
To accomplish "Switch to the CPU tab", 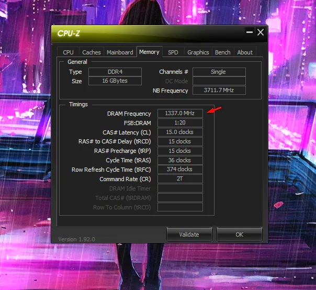I will (68, 52).
